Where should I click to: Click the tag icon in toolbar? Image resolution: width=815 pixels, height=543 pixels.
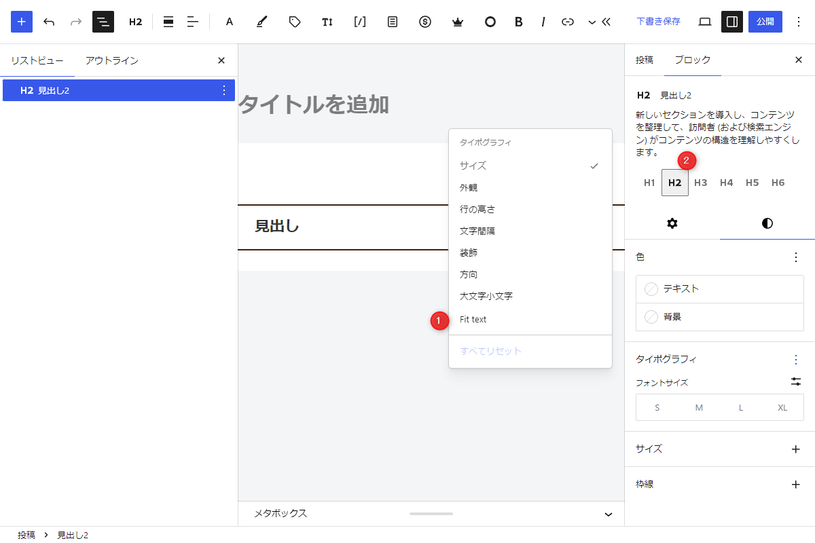pyautogui.click(x=295, y=22)
